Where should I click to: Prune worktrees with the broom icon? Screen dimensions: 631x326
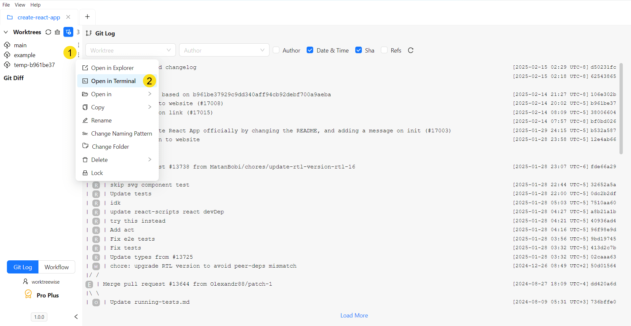click(x=58, y=32)
